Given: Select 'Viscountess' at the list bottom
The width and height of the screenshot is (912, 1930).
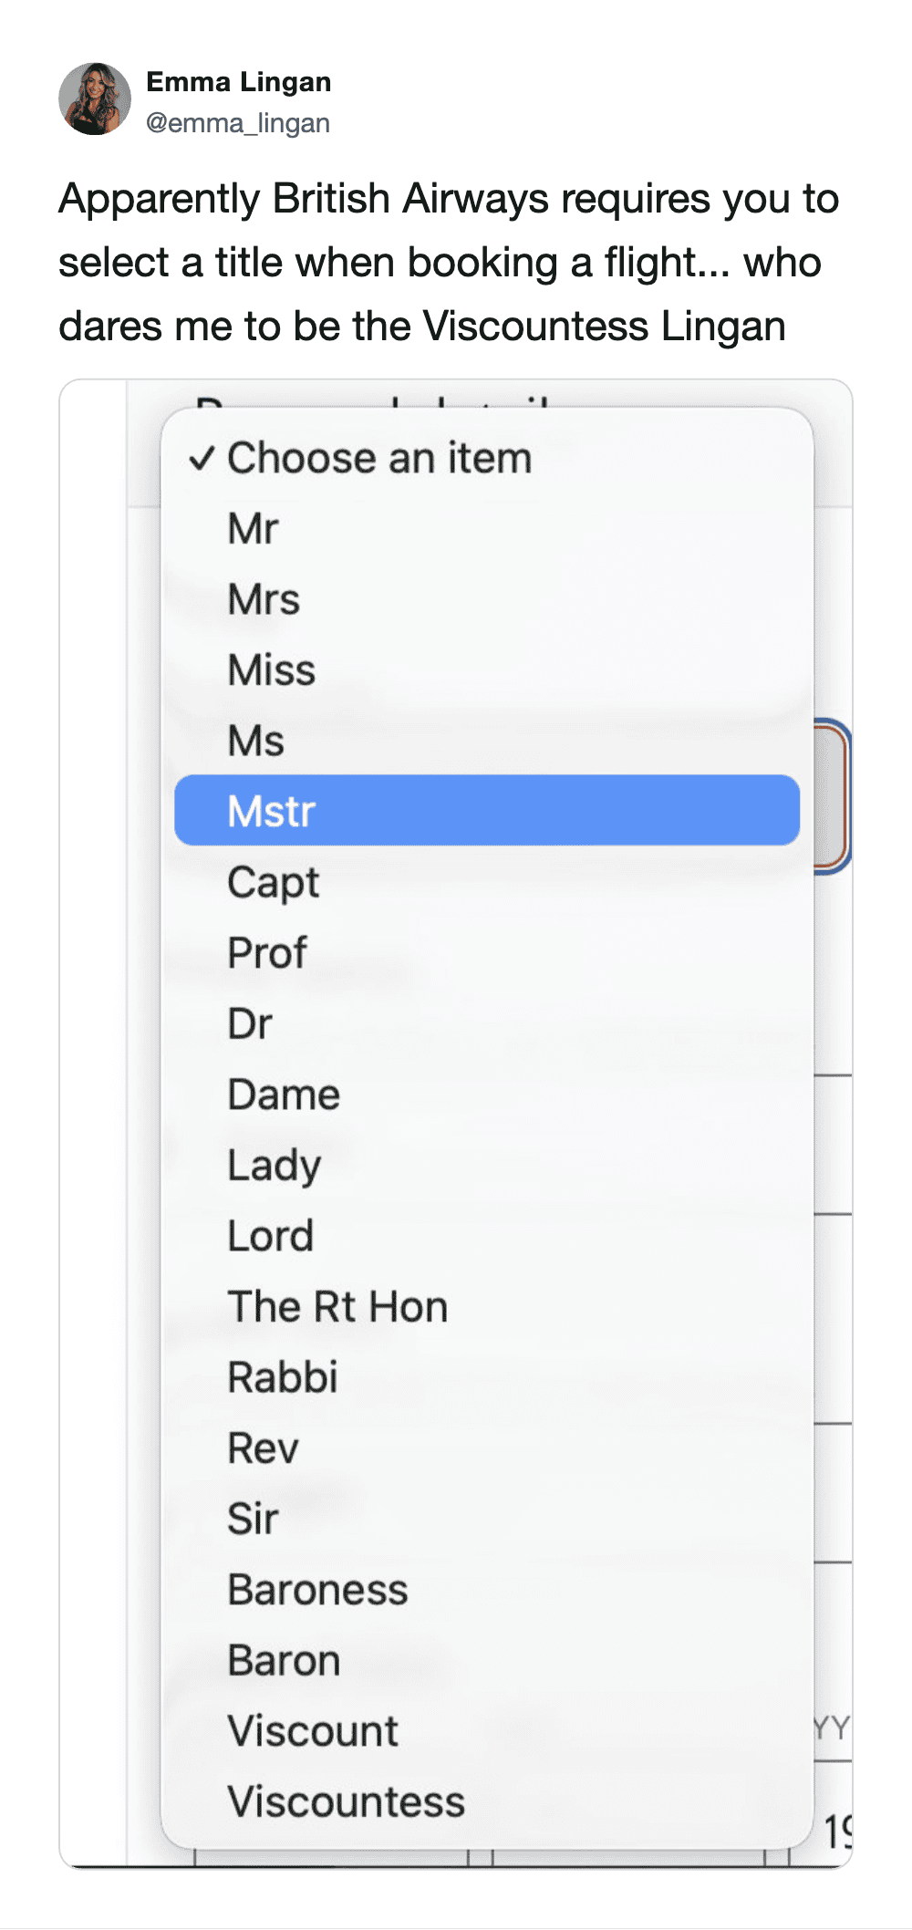Looking at the screenshot, I should (x=347, y=1802).
